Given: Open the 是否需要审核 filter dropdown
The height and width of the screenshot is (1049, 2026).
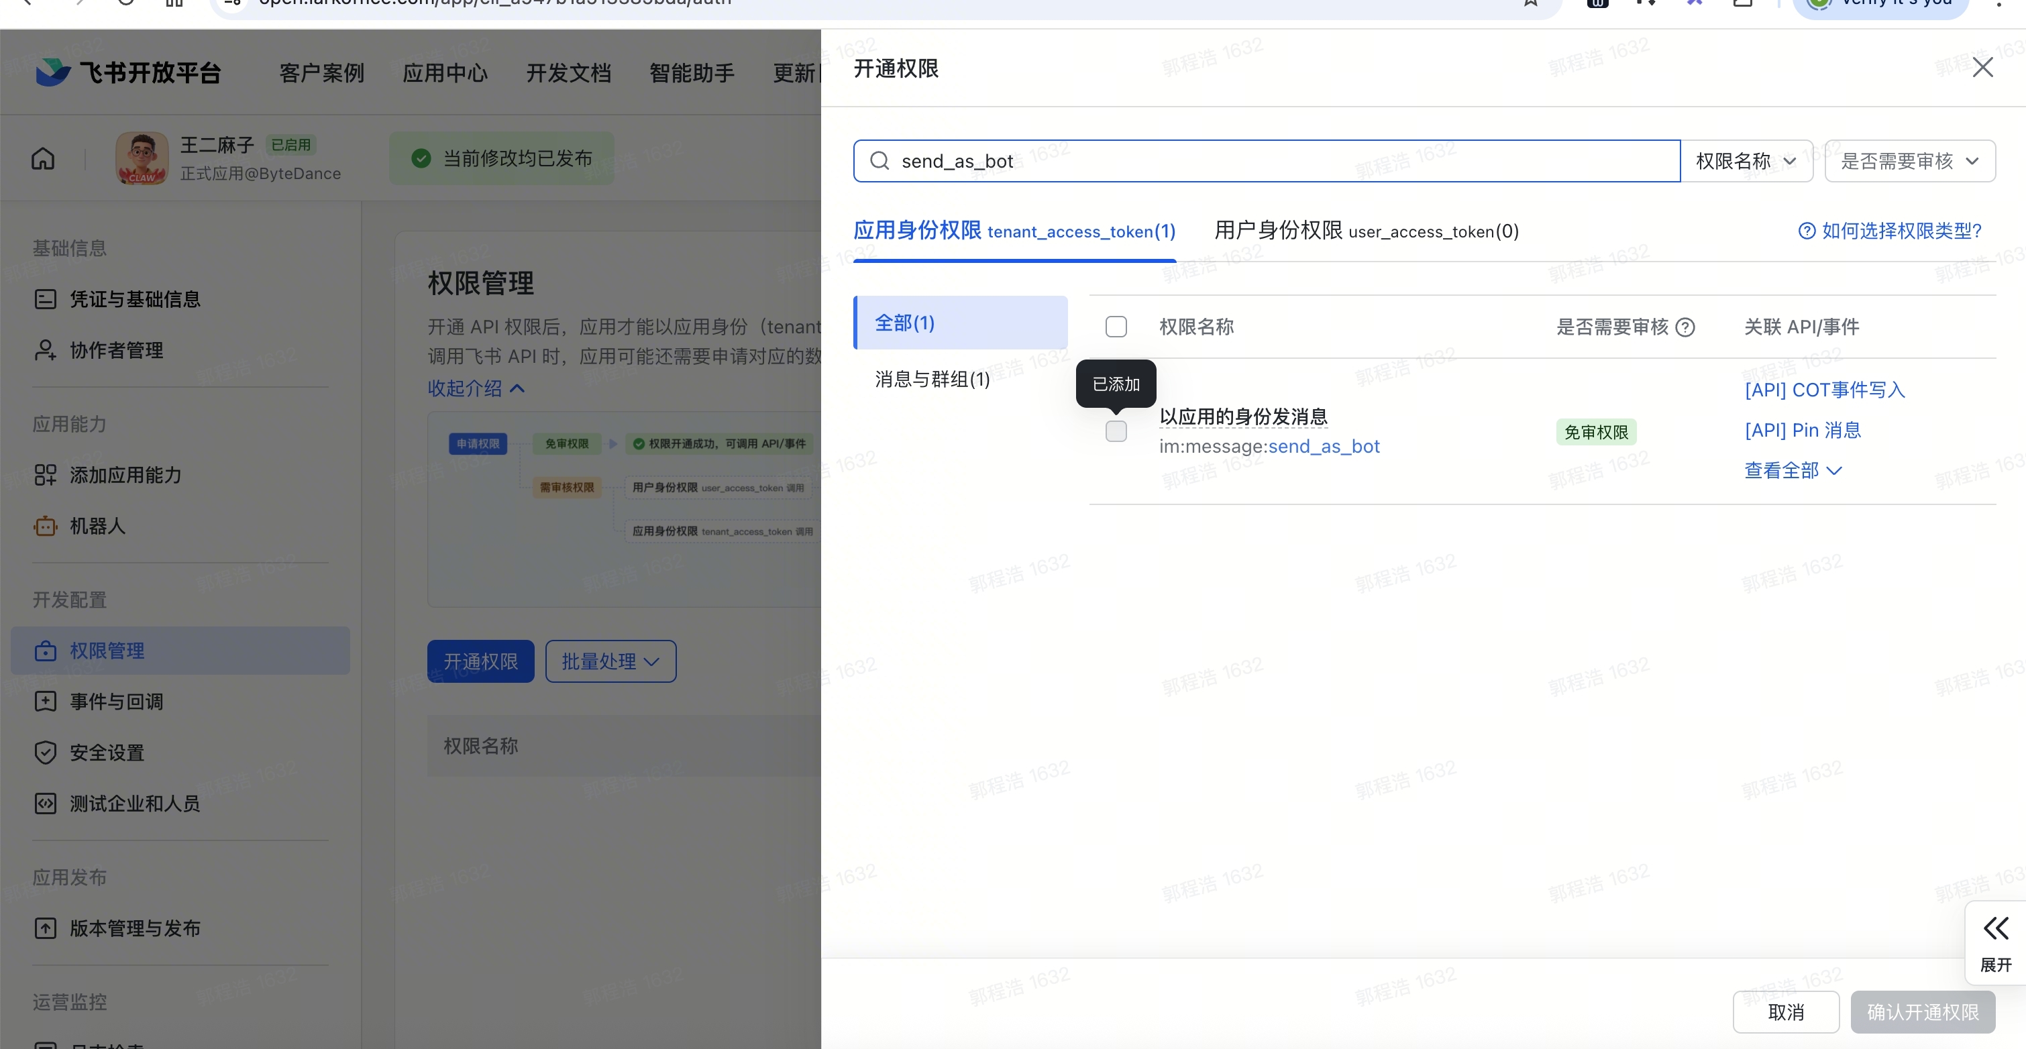Looking at the screenshot, I should coord(1909,161).
